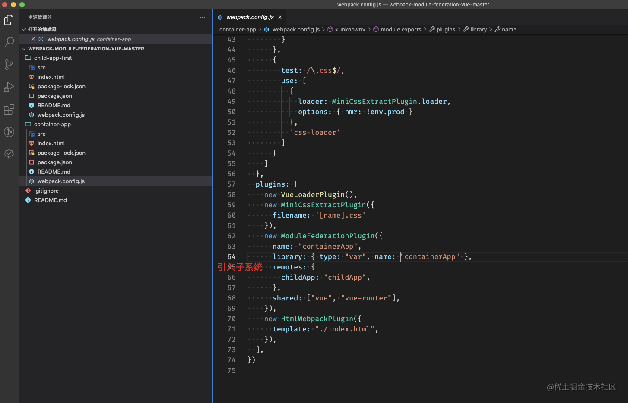The width and height of the screenshot is (628, 403).
Task: Expand the child-app-first folder
Action: pyautogui.click(x=116, y=58)
